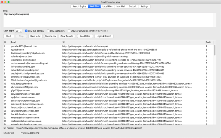Image resolution: width=221 pixels, height=138 pixels.
Task: Click inside the Urls text field
Action: [x=109, y=20]
